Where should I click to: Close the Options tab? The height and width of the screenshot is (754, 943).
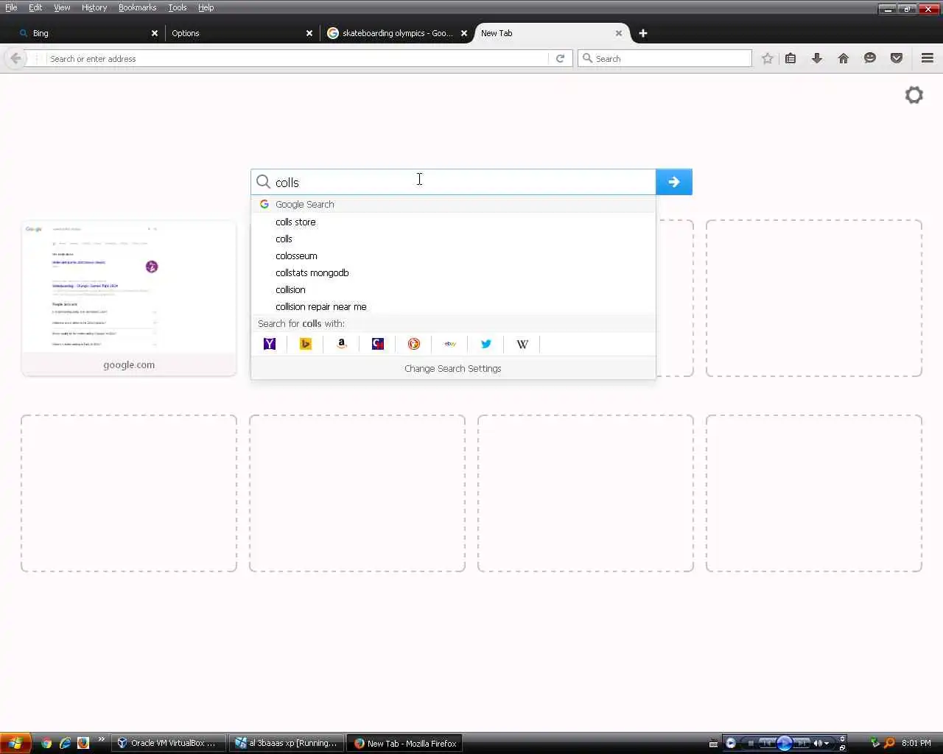point(309,33)
